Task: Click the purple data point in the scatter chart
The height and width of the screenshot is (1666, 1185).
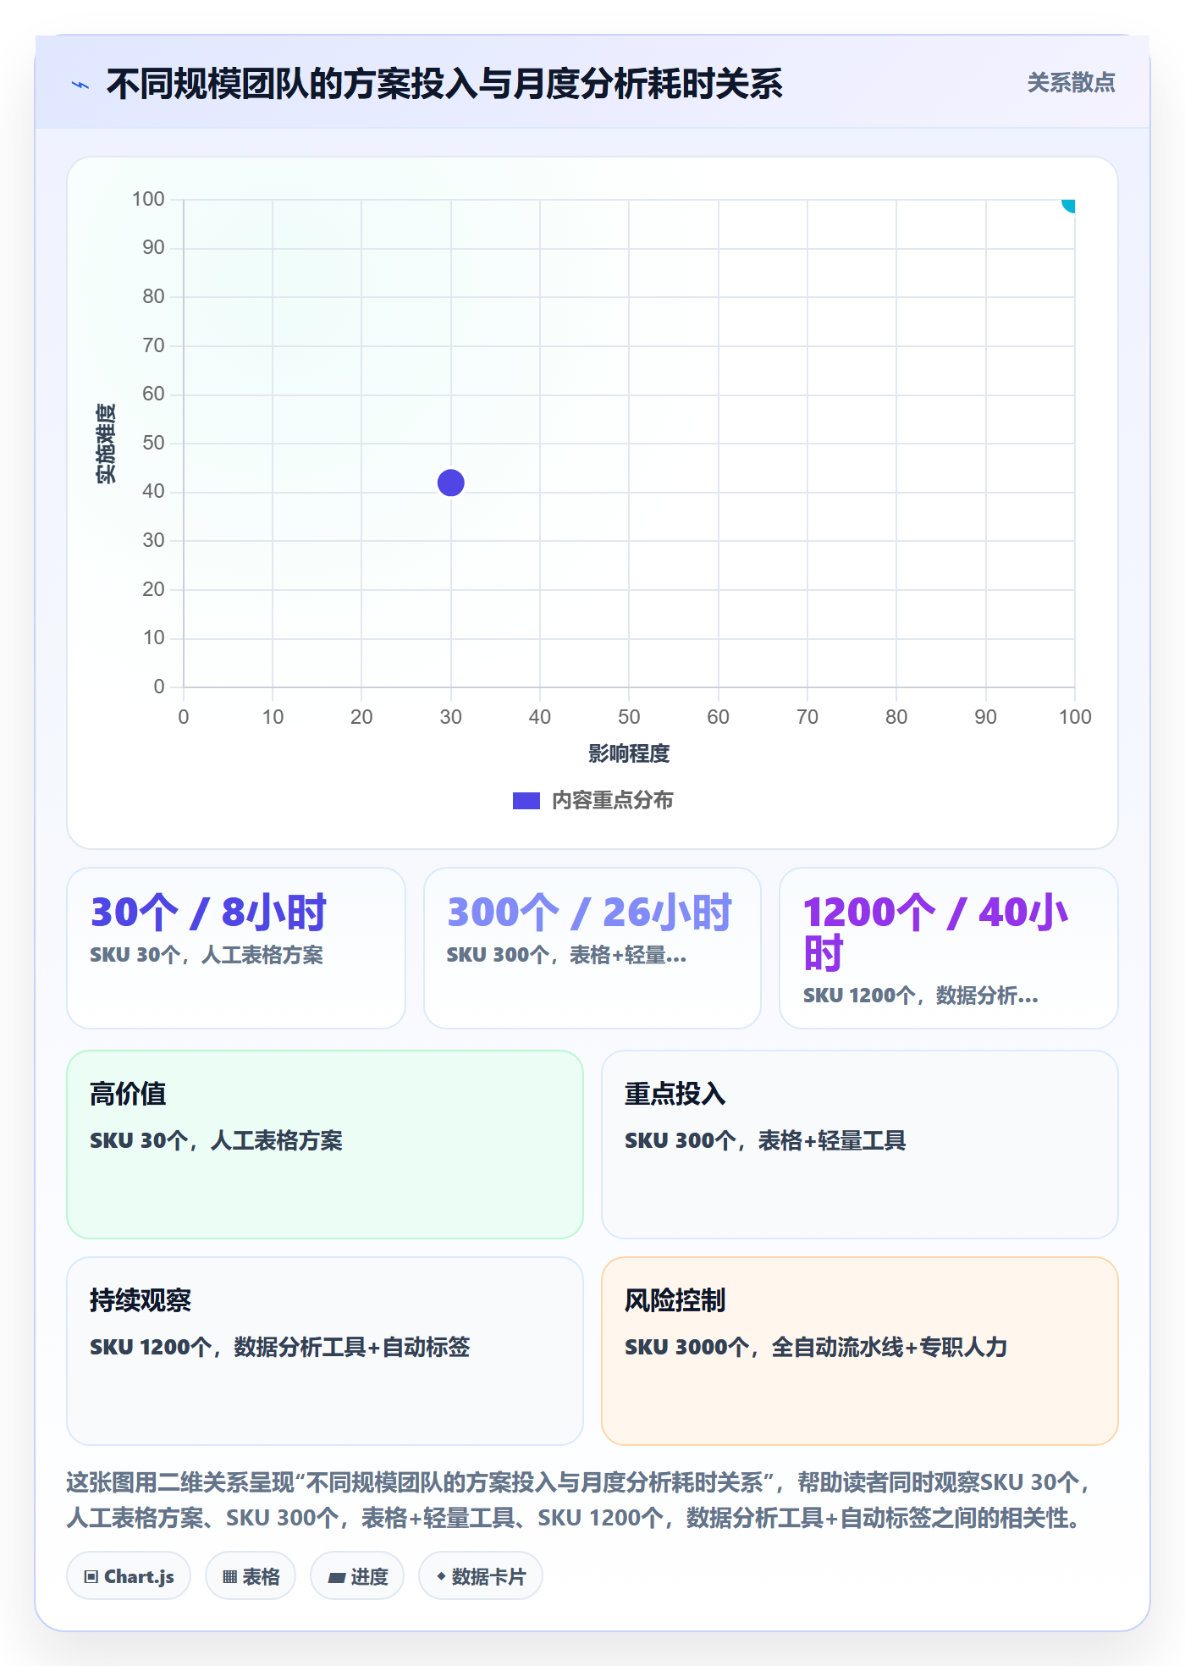Action: [x=451, y=483]
